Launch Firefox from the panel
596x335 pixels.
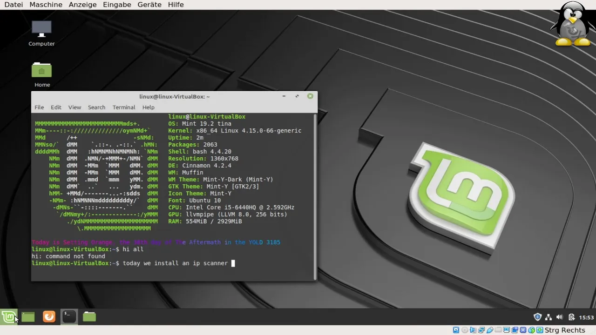point(49,317)
